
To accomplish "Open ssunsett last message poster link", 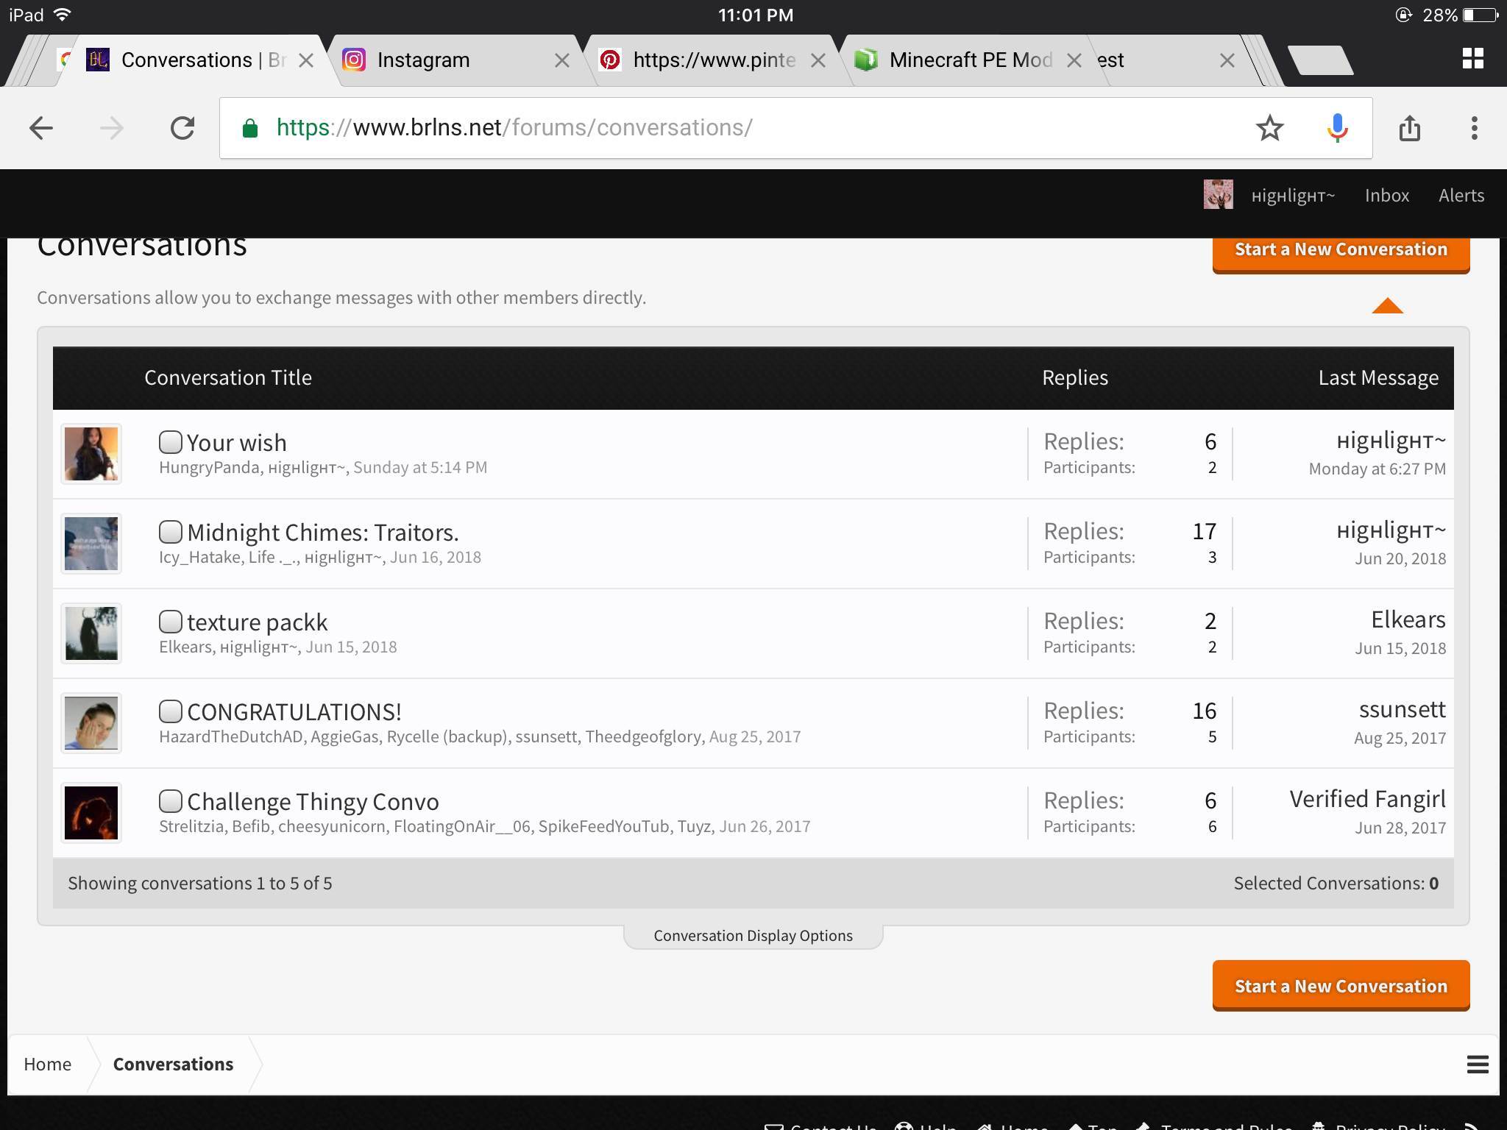I will [x=1402, y=709].
